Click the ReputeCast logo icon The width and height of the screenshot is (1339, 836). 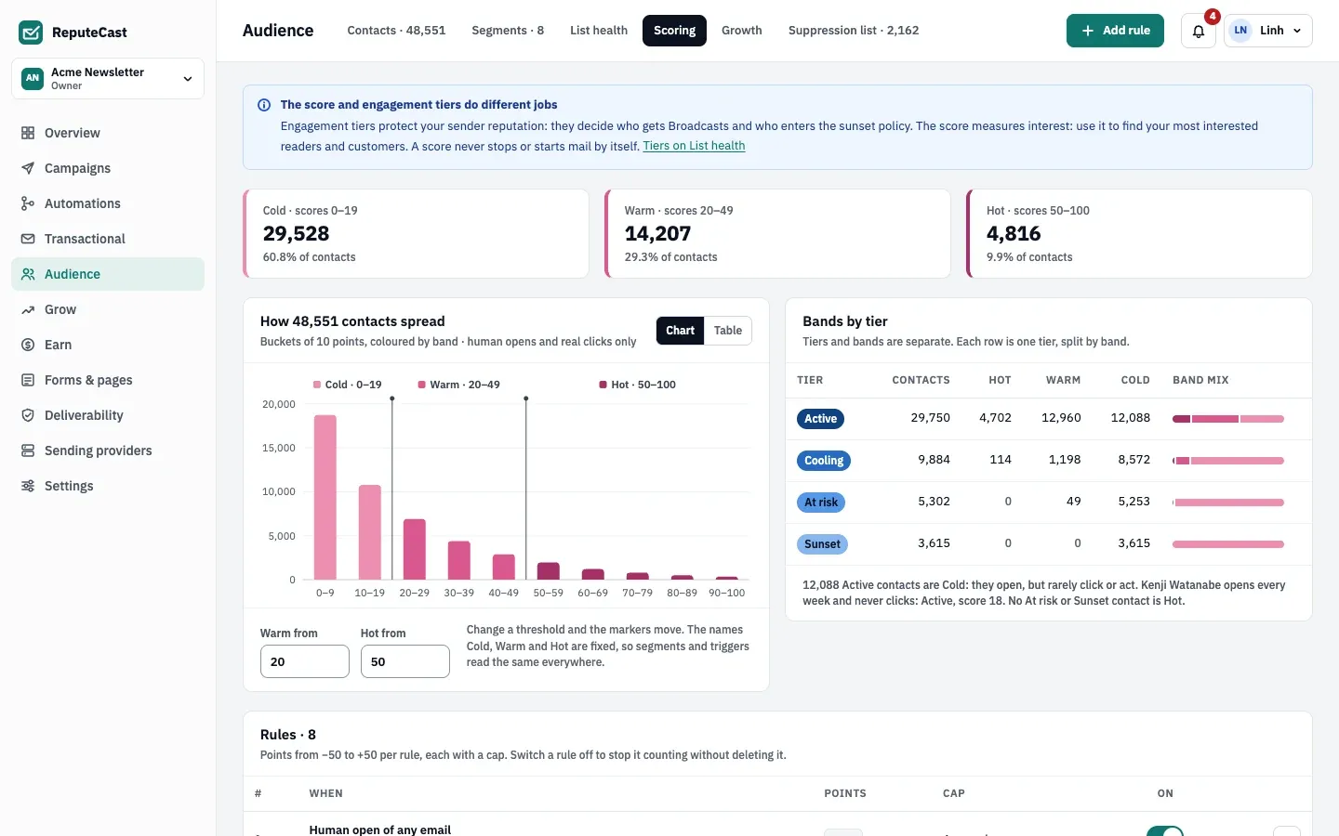point(31,33)
